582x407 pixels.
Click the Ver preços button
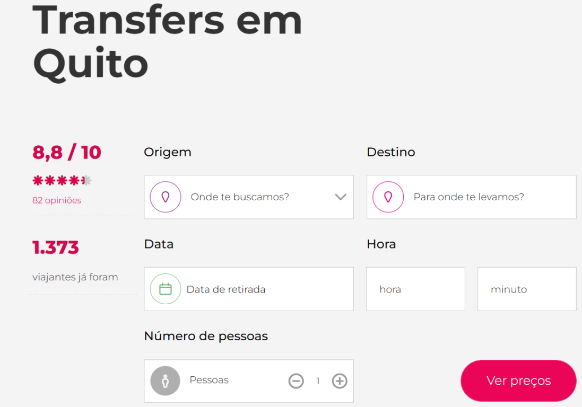[x=518, y=381]
